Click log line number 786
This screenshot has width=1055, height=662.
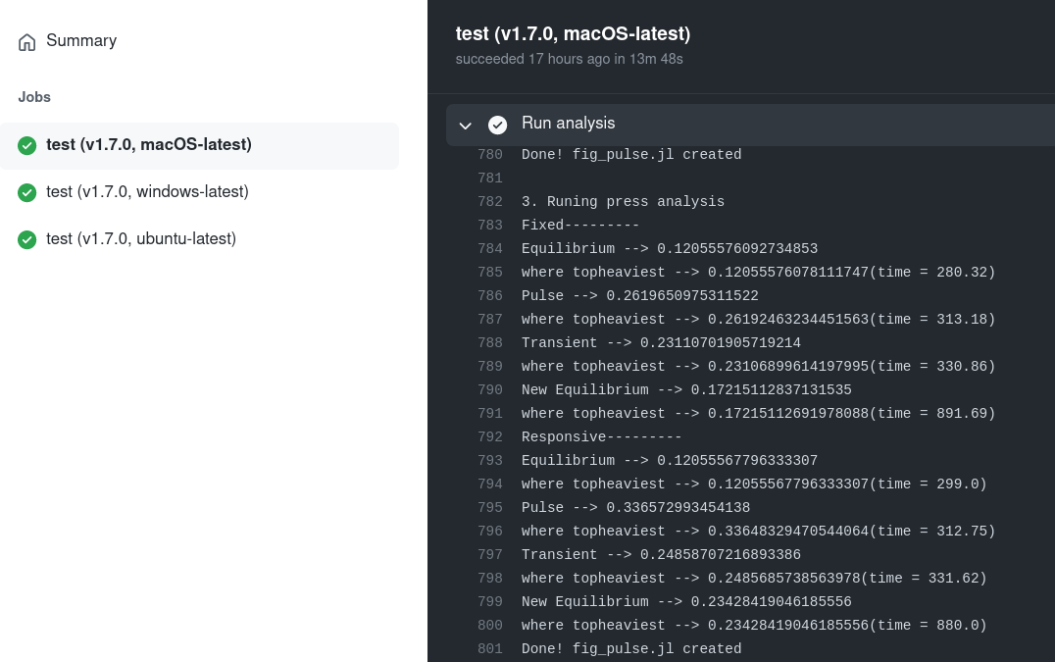coord(490,295)
